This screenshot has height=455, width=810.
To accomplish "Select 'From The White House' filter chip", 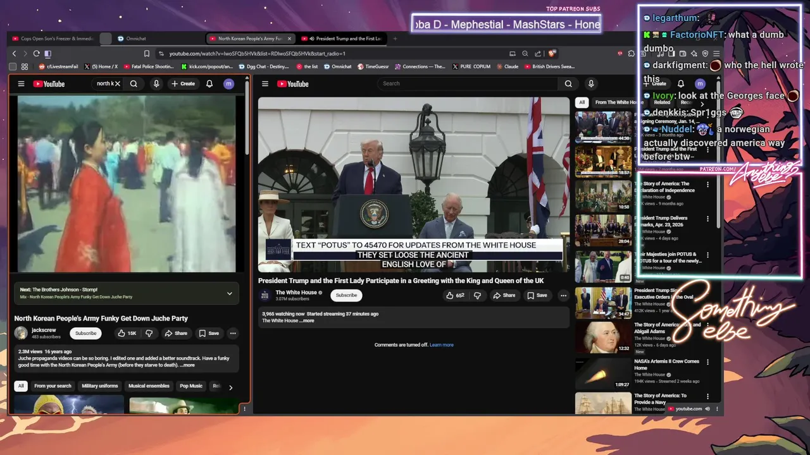I will pyautogui.click(x=618, y=102).
